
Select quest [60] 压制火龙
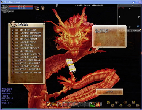point(26,42)
